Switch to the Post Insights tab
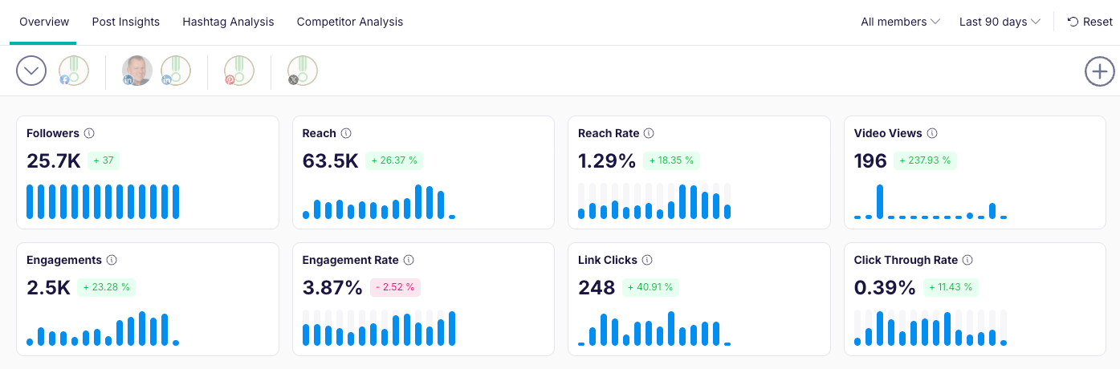Screen dimensions: 1120x369 [x=126, y=22]
